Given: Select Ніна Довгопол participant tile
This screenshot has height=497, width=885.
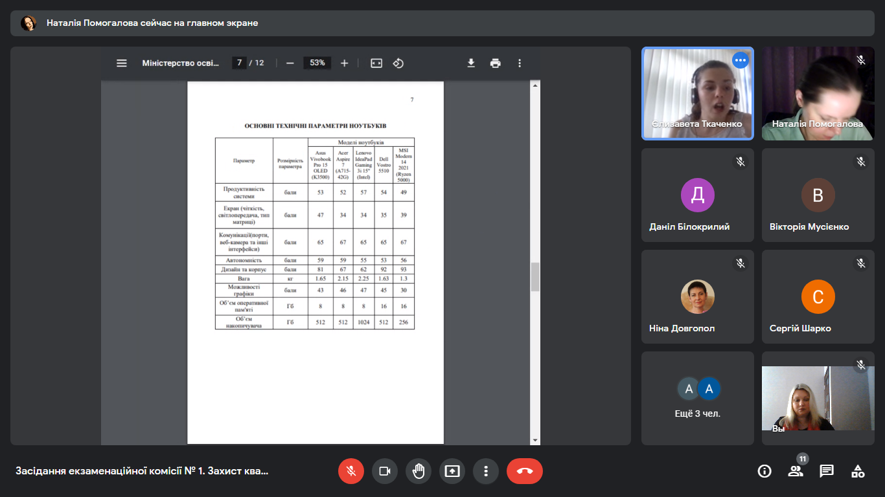Looking at the screenshot, I should tap(698, 297).
